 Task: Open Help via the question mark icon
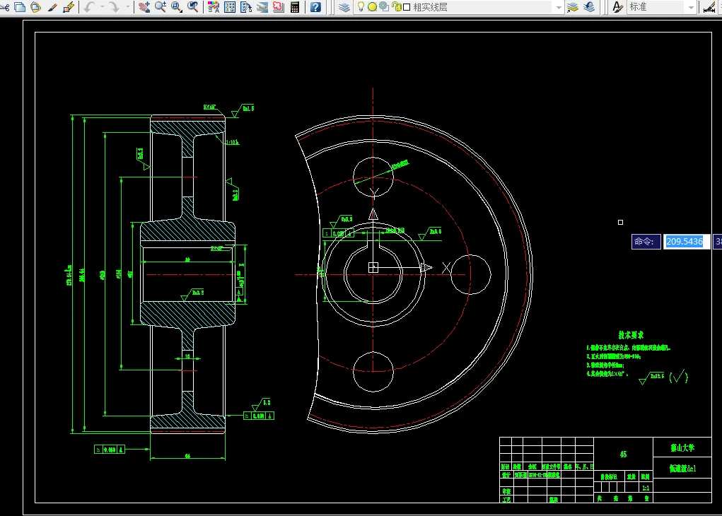tap(315, 7)
